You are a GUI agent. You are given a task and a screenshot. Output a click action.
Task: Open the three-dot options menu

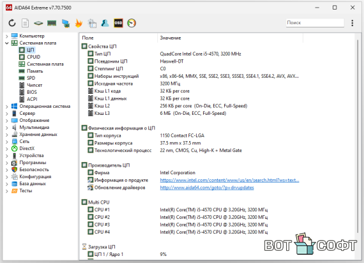coord(352,23)
